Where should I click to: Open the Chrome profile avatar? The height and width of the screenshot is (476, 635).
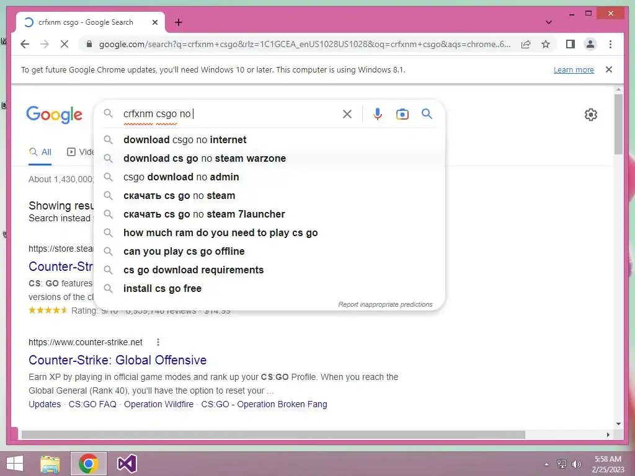pos(590,44)
